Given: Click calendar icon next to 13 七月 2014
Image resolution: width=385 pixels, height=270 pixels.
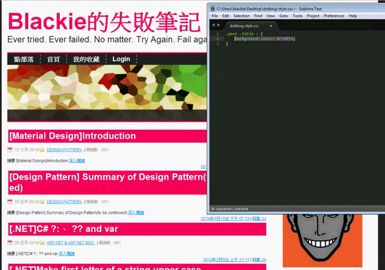Looking at the screenshot, I should (10, 150).
